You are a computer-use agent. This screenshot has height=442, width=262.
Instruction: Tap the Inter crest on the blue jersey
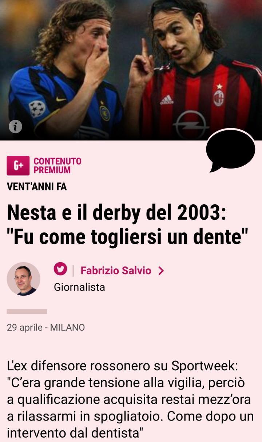(x=104, y=113)
